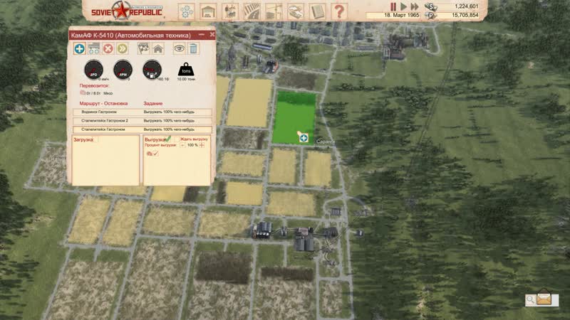Screen dimensions: 570x320
Task: Increase unload percentage with plus
Action: coord(202,145)
